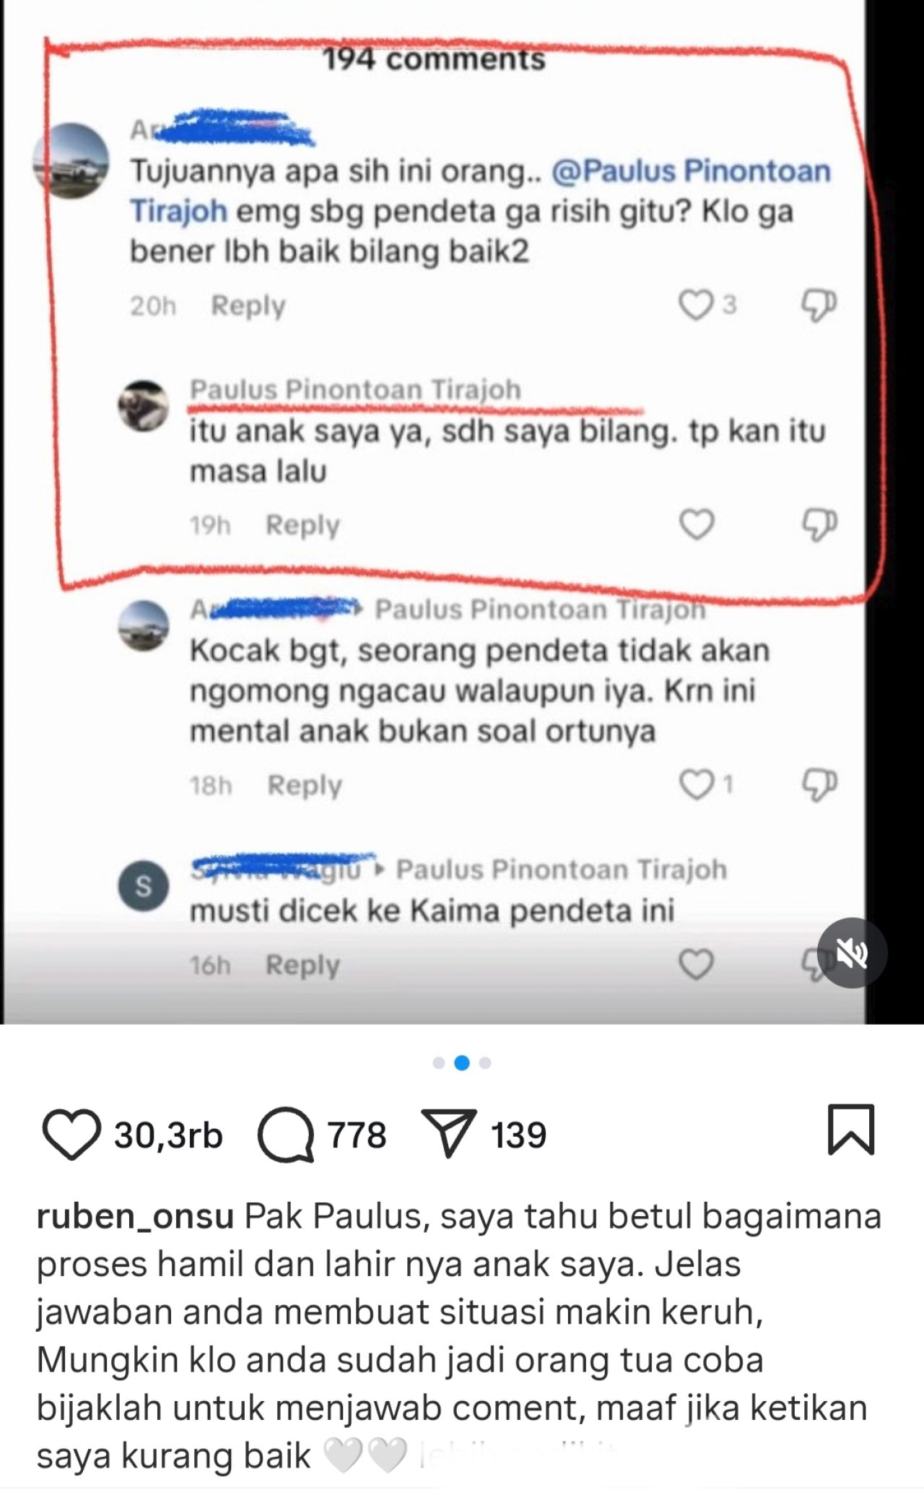Go to the third carousel slide dot
This screenshot has width=924, height=1503.
pyautogui.click(x=485, y=1062)
